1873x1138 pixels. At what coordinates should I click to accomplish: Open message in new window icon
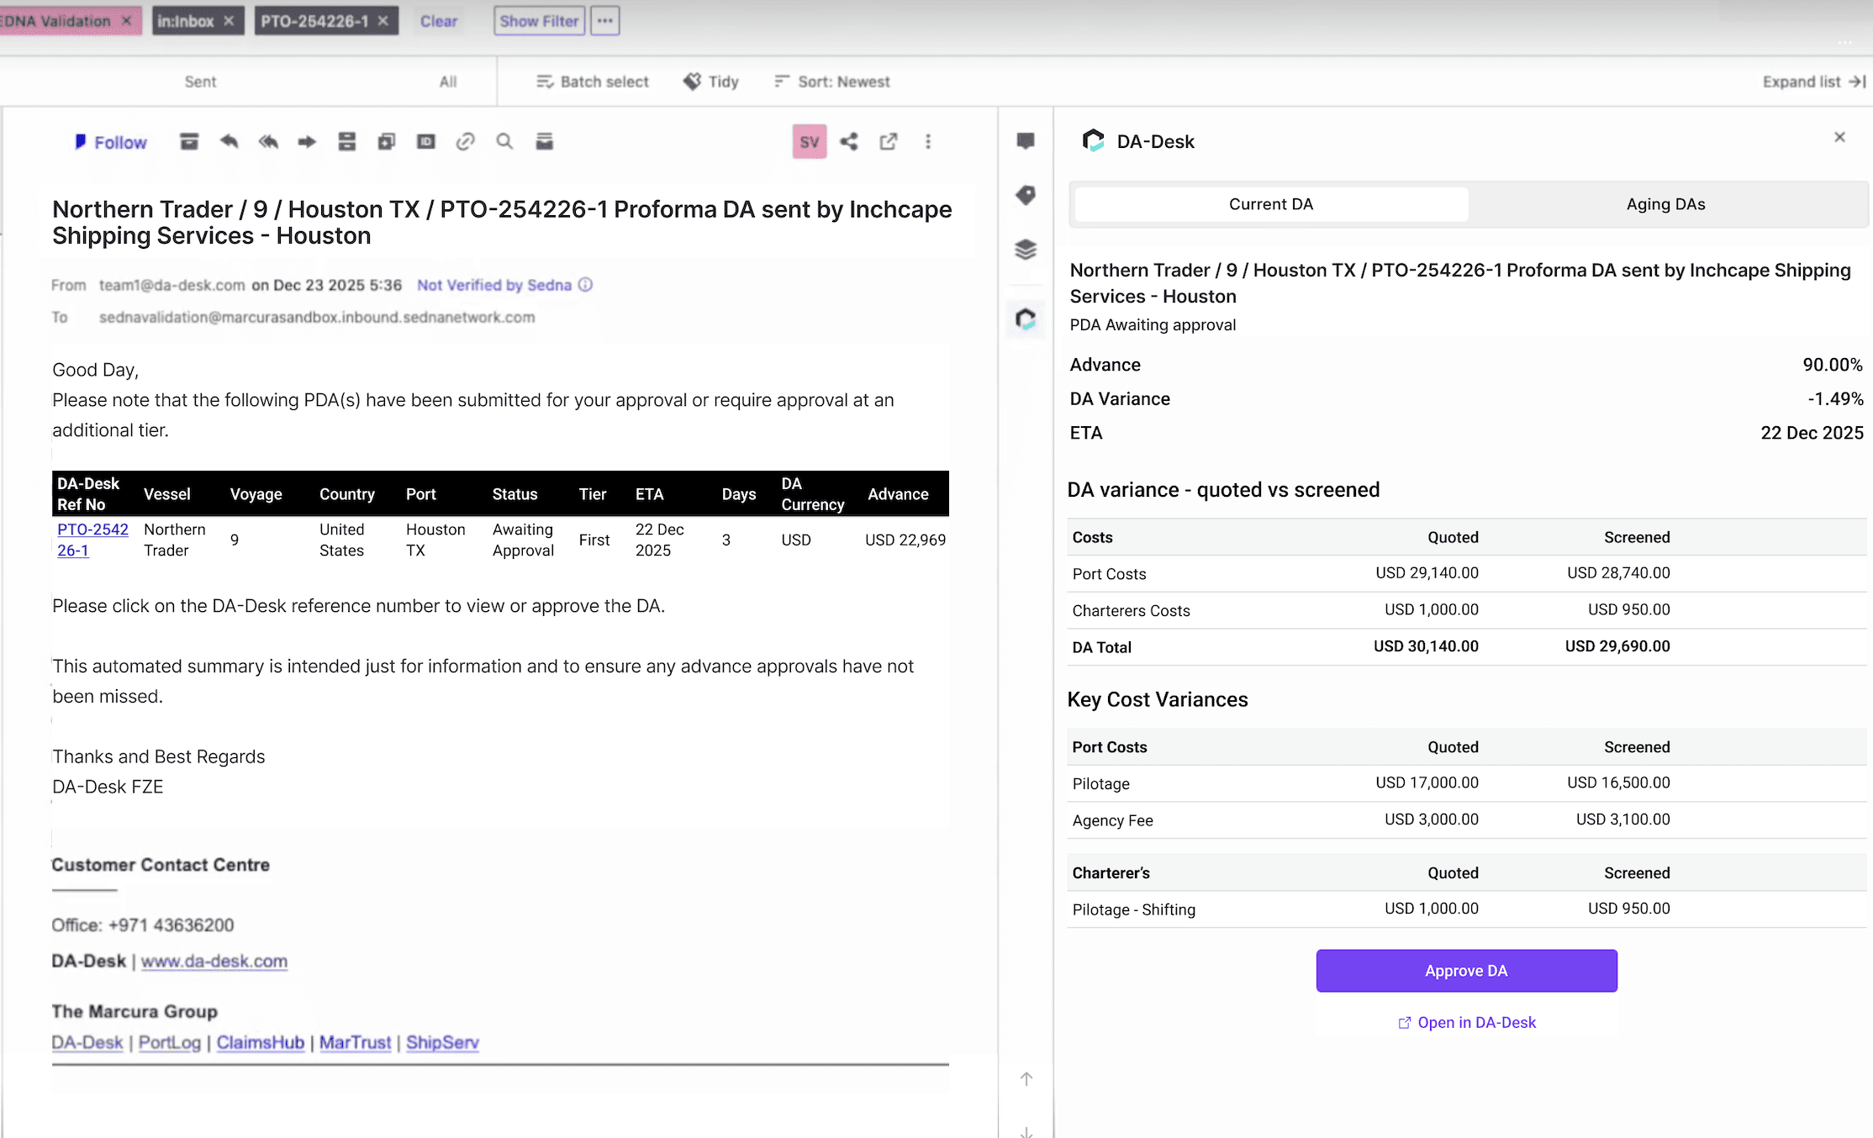pyautogui.click(x=889, y=142)
